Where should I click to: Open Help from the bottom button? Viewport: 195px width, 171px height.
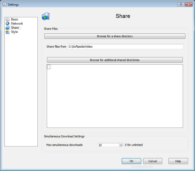pyautogui.click(x=178, y=161)
